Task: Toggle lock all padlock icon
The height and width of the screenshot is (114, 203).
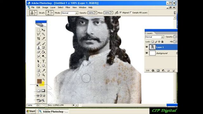Action: coord(162,41)
